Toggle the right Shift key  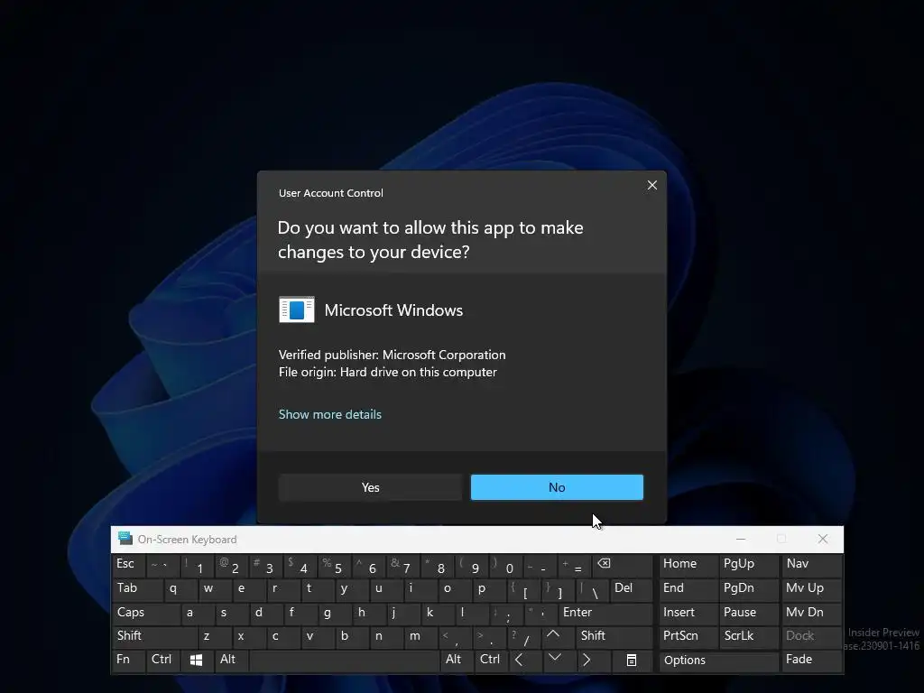[x=614, y=636]
